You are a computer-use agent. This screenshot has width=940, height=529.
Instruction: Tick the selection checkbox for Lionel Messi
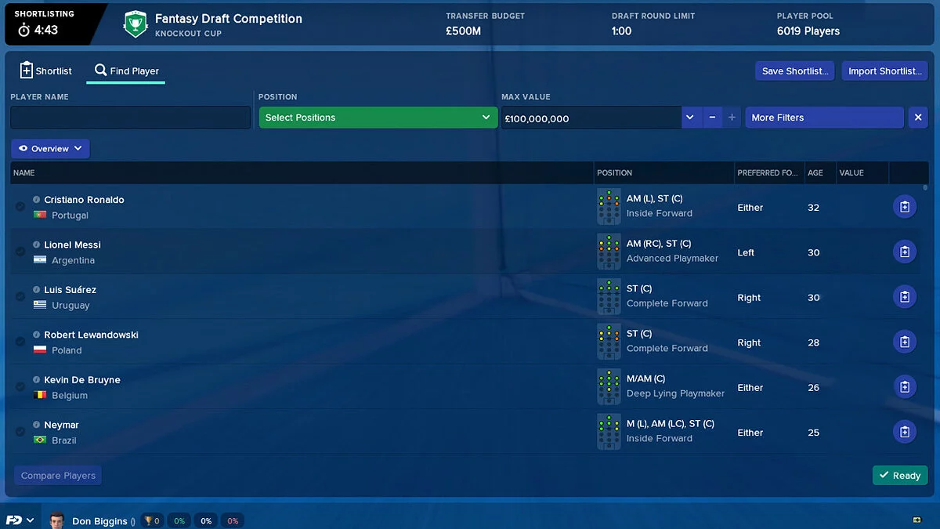[x=20, y=252]
